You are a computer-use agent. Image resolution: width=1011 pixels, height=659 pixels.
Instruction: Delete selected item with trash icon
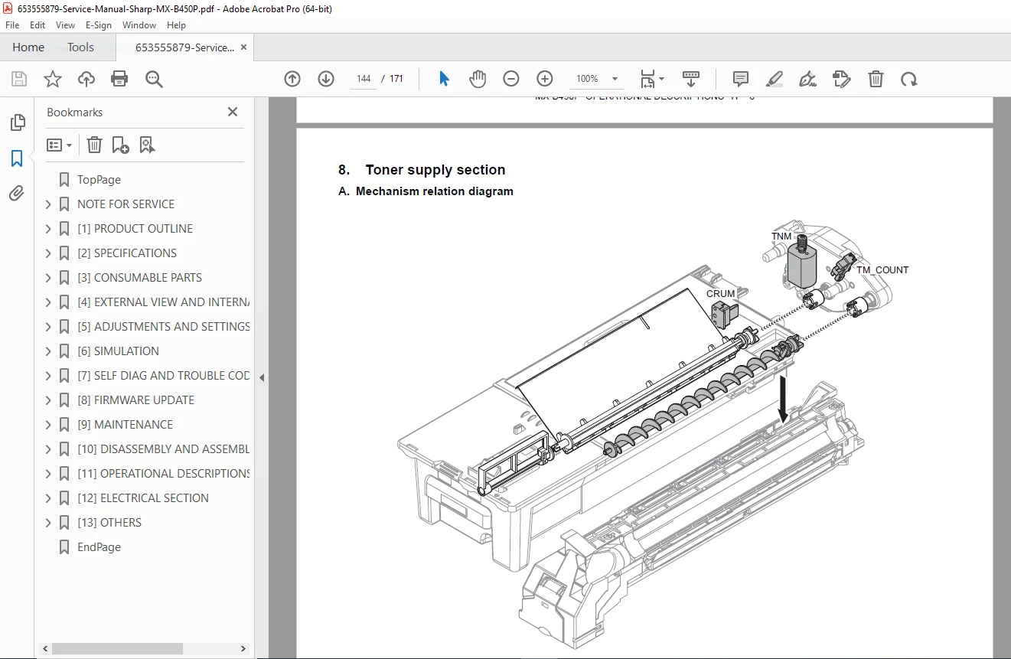point(876,79)
